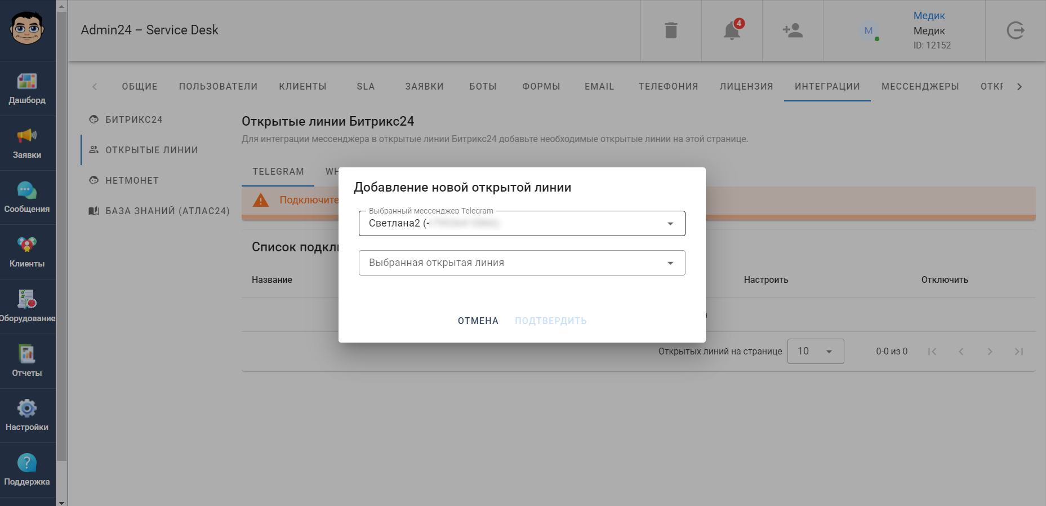Switch to the ЛИЦЕНЗИЯ tab
Viewport: 1046px width, 506px height.
(x=746, y=86)
